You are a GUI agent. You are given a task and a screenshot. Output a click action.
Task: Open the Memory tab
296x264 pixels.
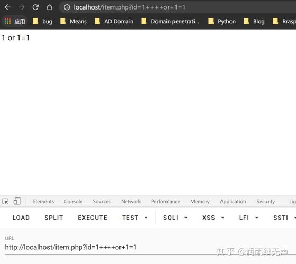coord(200,201)
